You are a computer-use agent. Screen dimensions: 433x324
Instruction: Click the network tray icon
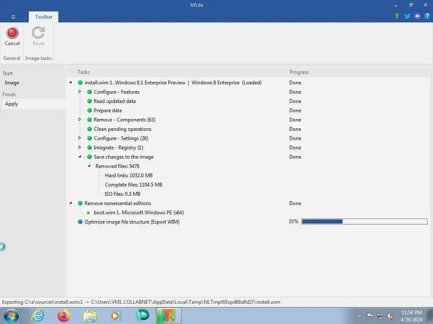pos(380,316)
